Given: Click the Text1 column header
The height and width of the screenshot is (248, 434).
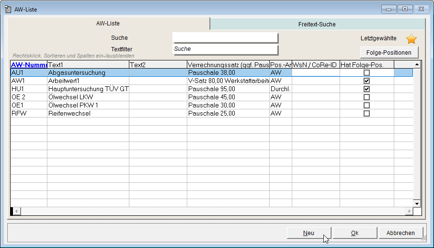Looking at the screenshot, I should tap(88, 65).
